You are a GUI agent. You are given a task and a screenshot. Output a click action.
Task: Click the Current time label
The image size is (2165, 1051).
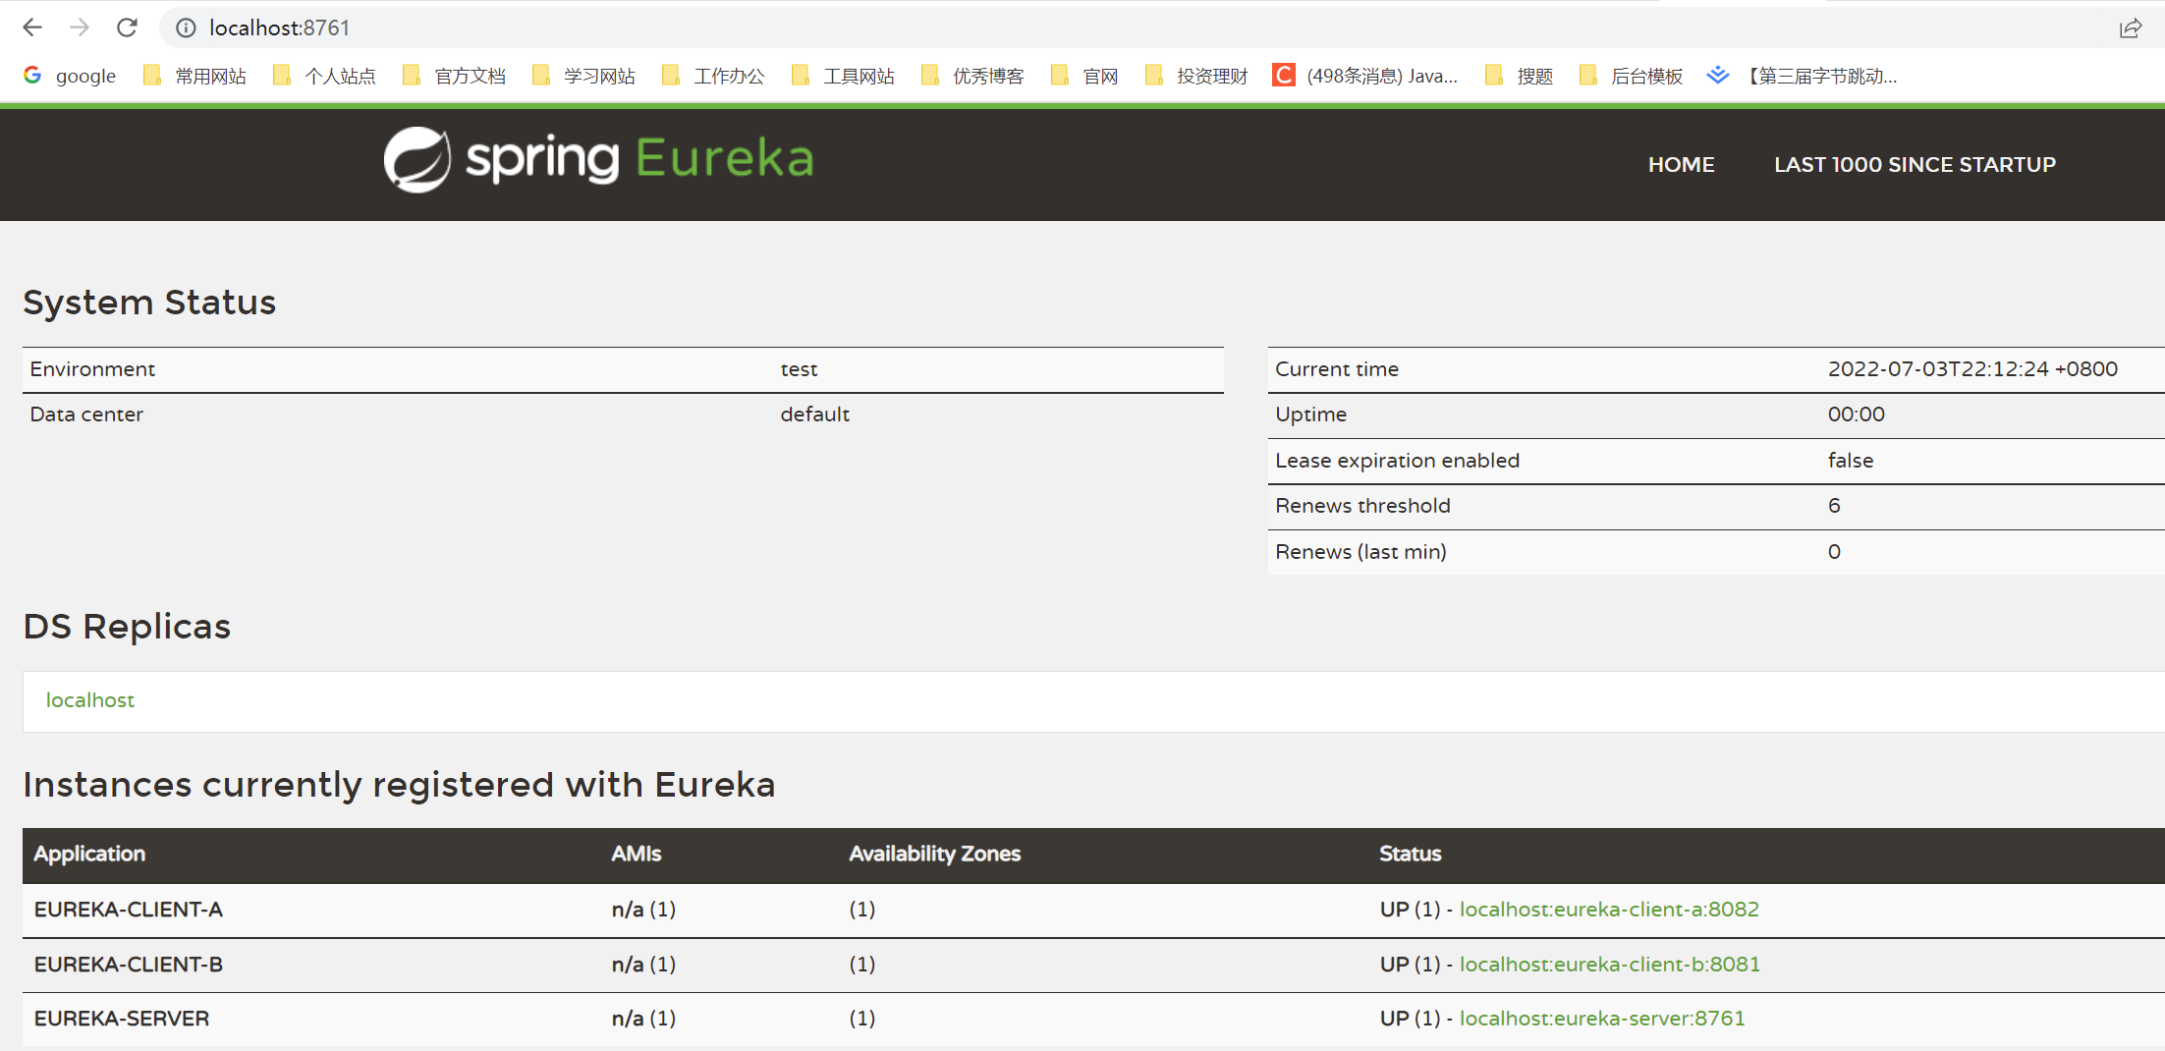pos(1337,369)
